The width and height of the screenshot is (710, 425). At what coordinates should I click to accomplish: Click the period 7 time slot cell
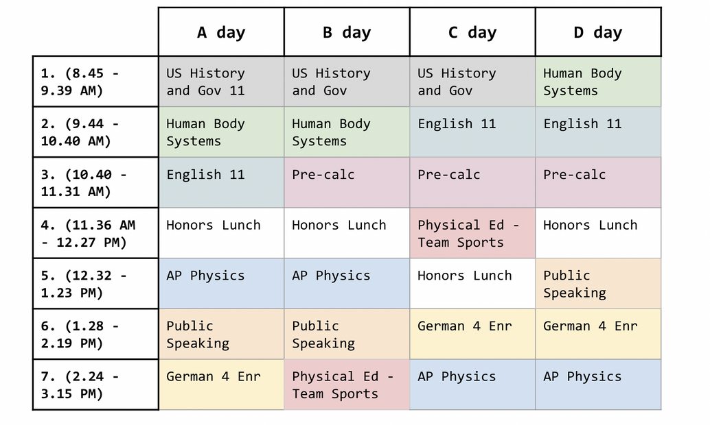click(95, 385)
